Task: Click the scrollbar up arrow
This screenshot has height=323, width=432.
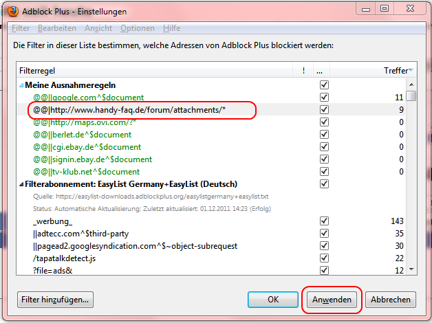Action: click(411, 85)
